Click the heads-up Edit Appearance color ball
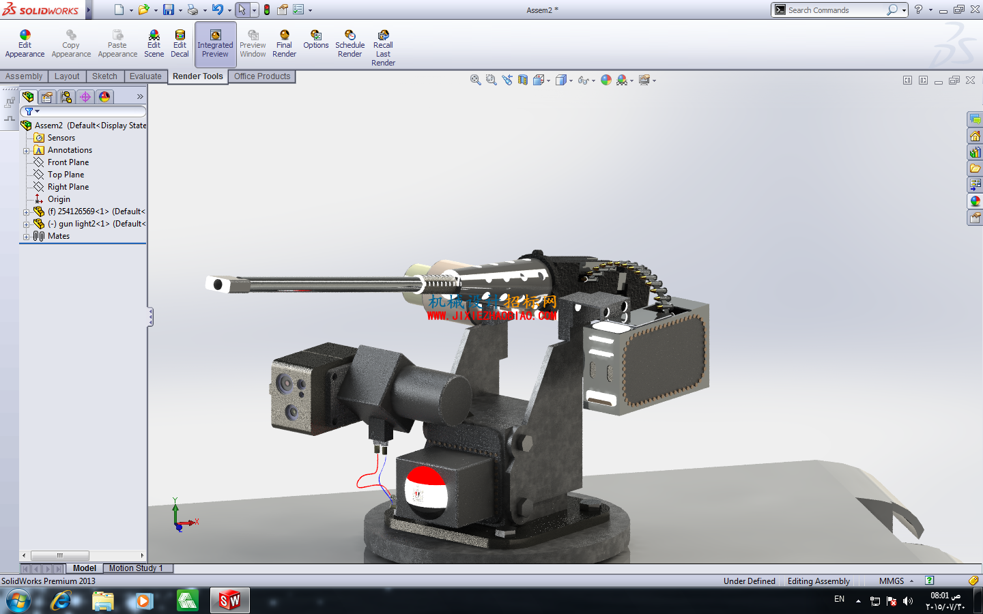 (x=606, y=80)
